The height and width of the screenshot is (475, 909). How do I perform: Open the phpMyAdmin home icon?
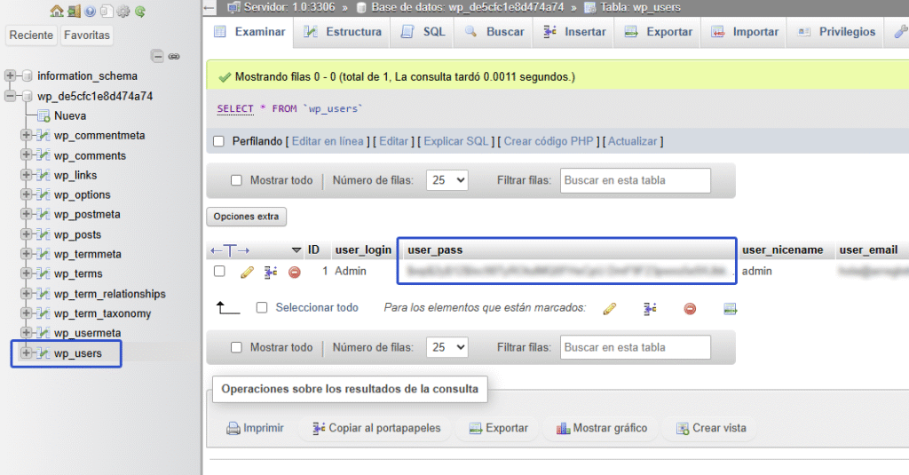point(56,11)
